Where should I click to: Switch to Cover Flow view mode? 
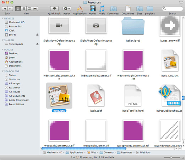pyautogui.click(x=35, y=9)
